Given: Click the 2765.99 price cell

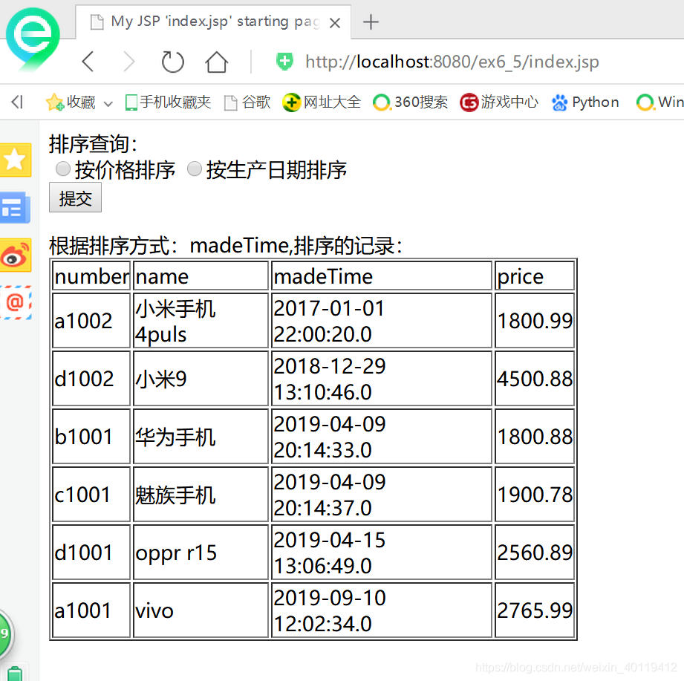Looking at the screenshot, I should click(535, 610).
